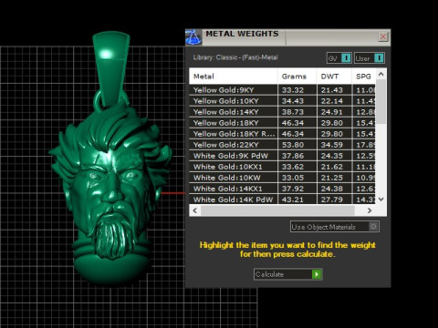The width and height of the screenshot is (438, 328).
Task: Toggle the GV library switch
Action: pos(339,58)
